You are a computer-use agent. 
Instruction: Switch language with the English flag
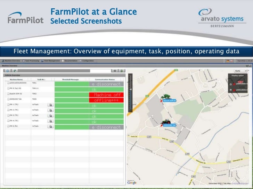coord(231,61)
